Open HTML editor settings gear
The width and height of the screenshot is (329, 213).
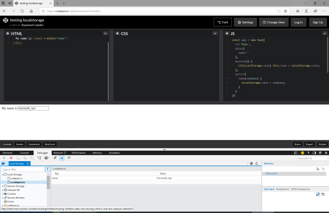pos(7,33)
